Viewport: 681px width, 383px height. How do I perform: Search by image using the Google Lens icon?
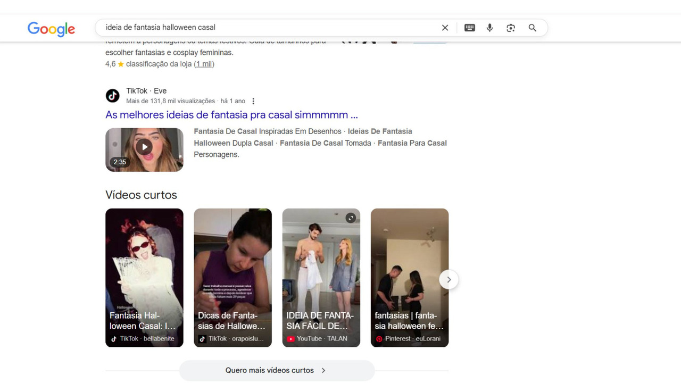510,27
